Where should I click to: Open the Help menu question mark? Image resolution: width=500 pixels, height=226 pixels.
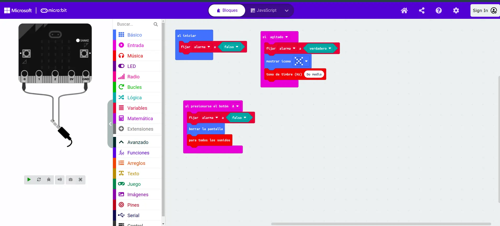439,10
